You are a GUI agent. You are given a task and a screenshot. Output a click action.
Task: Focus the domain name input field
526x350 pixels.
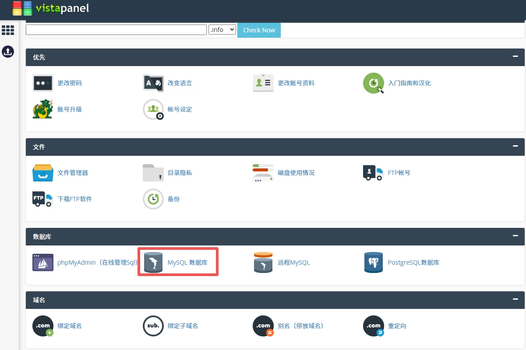point(116,30)
